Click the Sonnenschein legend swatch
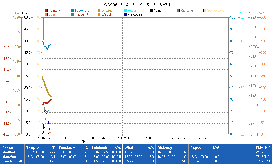The height and width of the screenshot is (164, 272). 205,11
